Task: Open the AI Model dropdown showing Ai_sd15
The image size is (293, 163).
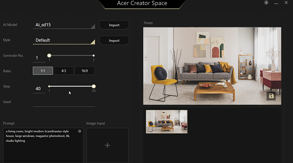Action: (64, 25)
